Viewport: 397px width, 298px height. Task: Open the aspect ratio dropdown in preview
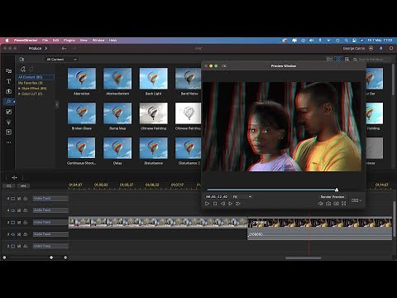pos(356,200)
